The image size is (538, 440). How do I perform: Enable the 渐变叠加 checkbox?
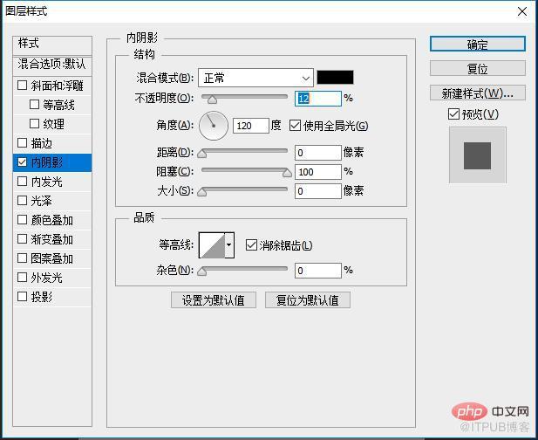tap(22, 238)
